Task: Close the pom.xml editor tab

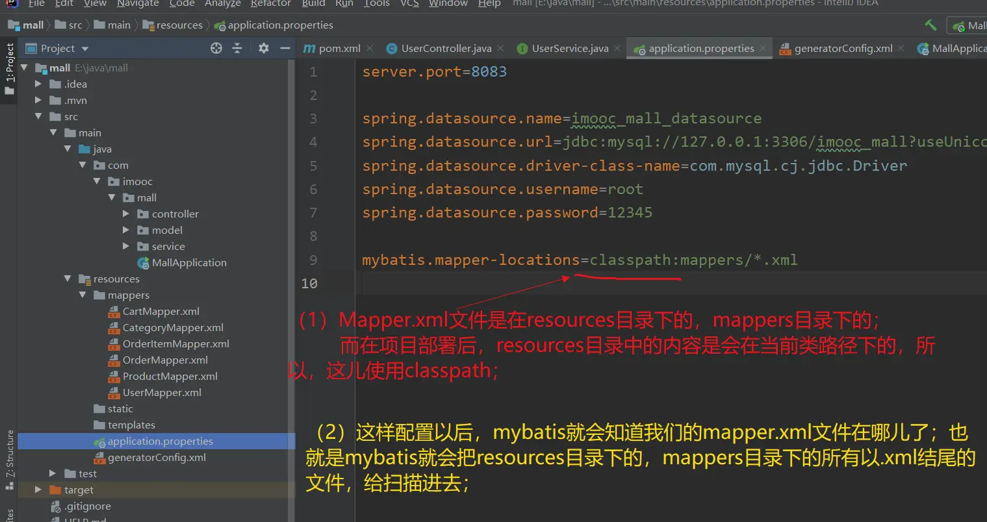Action: (370, 48)
